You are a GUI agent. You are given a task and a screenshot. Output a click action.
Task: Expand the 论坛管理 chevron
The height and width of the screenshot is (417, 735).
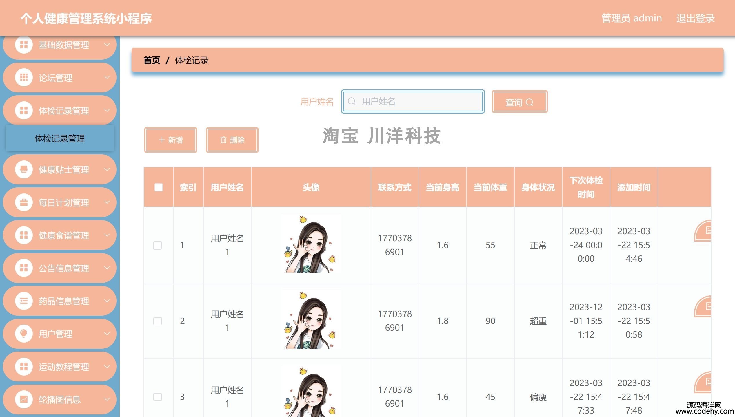(107, 78)
